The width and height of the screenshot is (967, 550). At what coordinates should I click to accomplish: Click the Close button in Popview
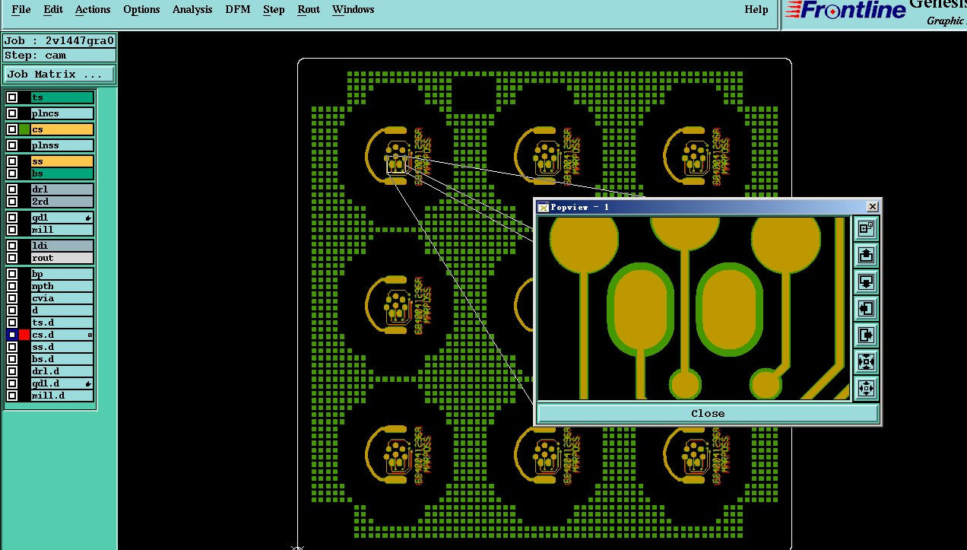(x=708, y=413)
